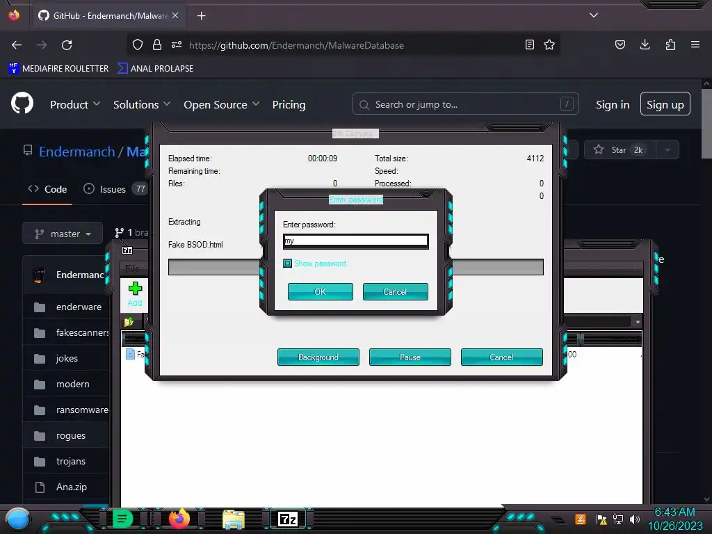Open the modern folder

click(72, 384)
